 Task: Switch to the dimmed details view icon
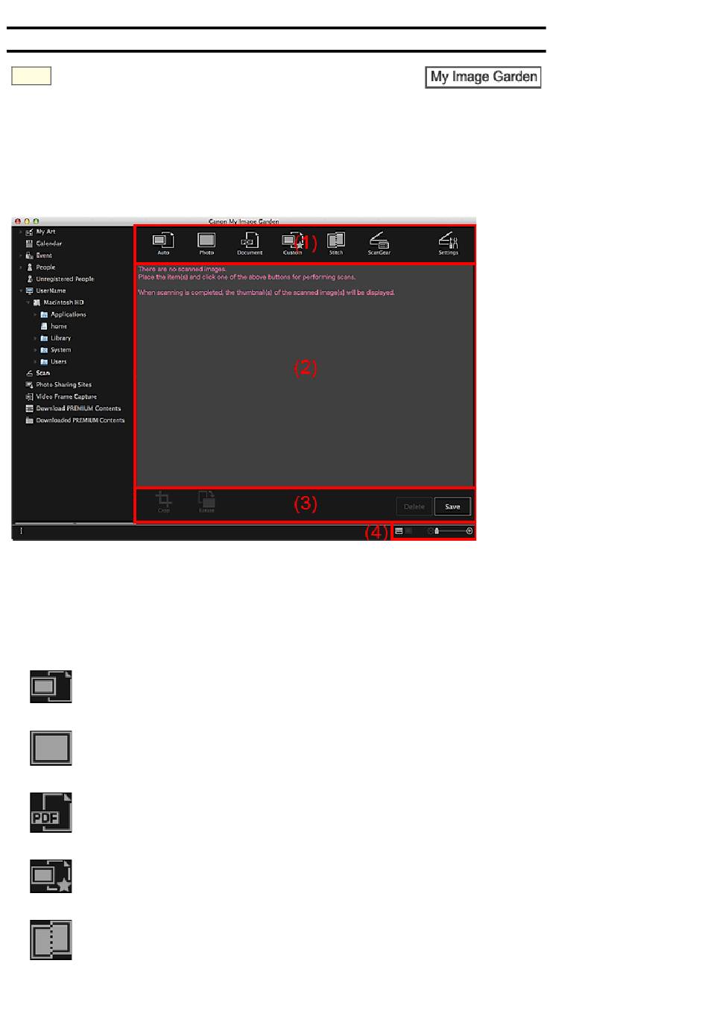(x=408, y=531)
